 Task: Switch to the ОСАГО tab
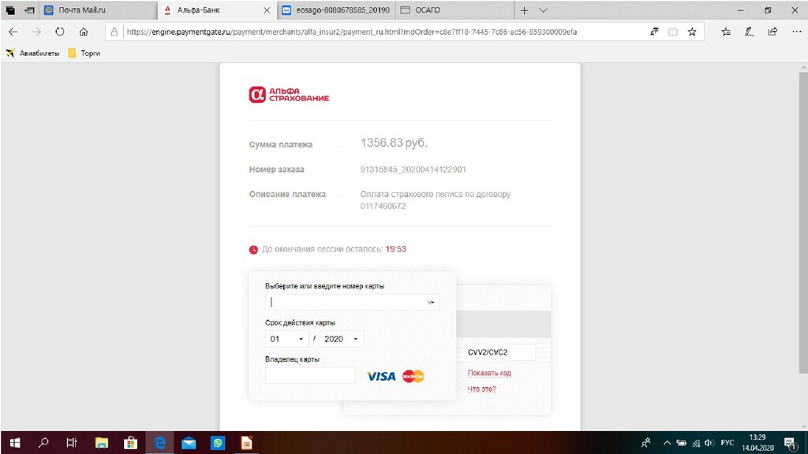coord(455,10)
